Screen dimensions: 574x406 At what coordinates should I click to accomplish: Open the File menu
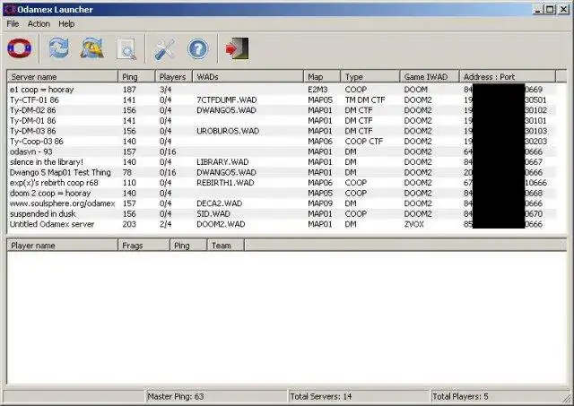click(13, 24)
